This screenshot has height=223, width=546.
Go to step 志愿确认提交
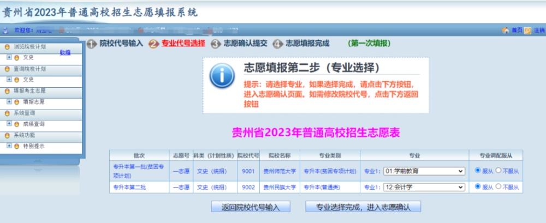(x=245, y=44)
